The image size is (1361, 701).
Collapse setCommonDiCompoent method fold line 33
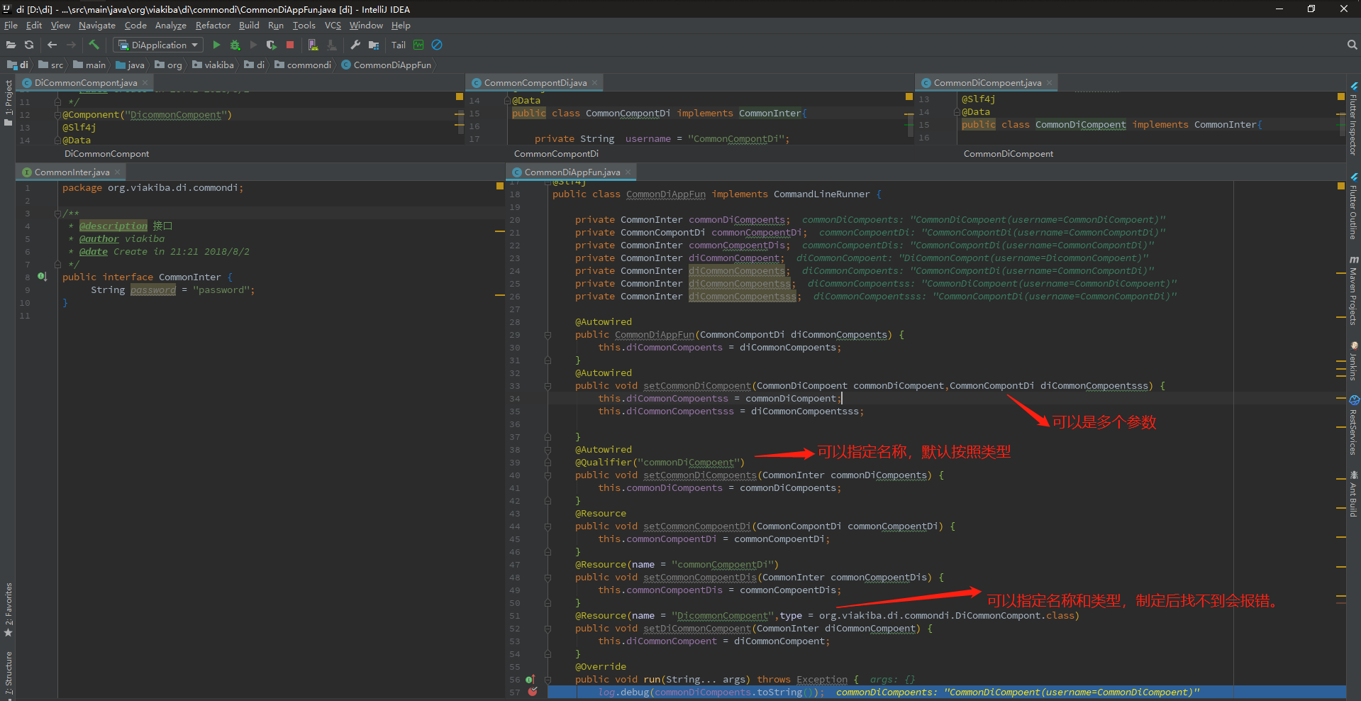[x=548, y=386]
